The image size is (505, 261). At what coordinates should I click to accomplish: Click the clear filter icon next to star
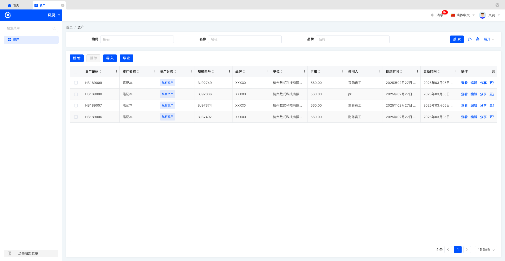[478, 39]
